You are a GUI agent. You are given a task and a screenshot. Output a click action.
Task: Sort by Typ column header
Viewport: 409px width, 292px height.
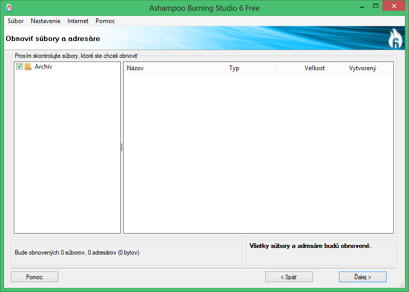pos(251,68)
